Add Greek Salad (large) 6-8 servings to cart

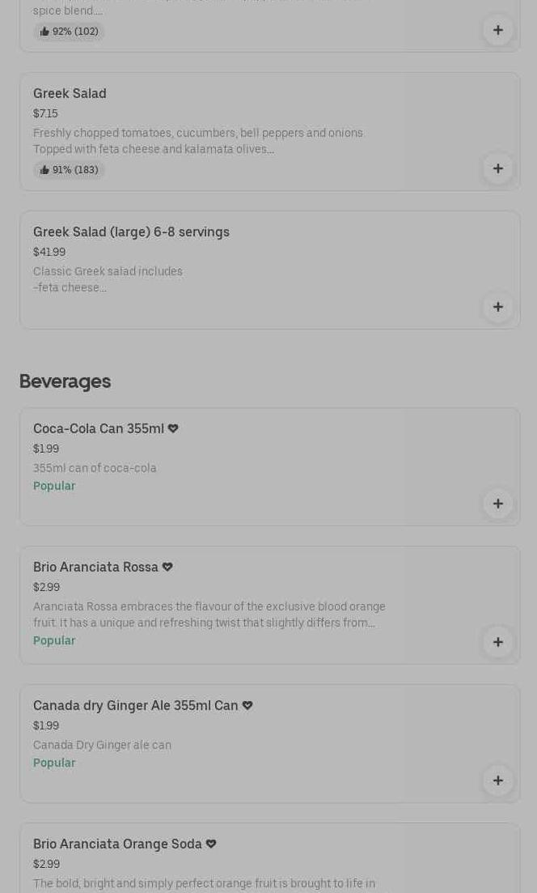497,307
